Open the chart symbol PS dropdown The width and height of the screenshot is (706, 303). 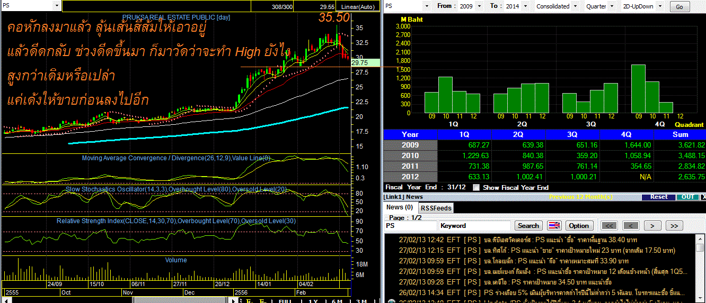click(57, 6)
